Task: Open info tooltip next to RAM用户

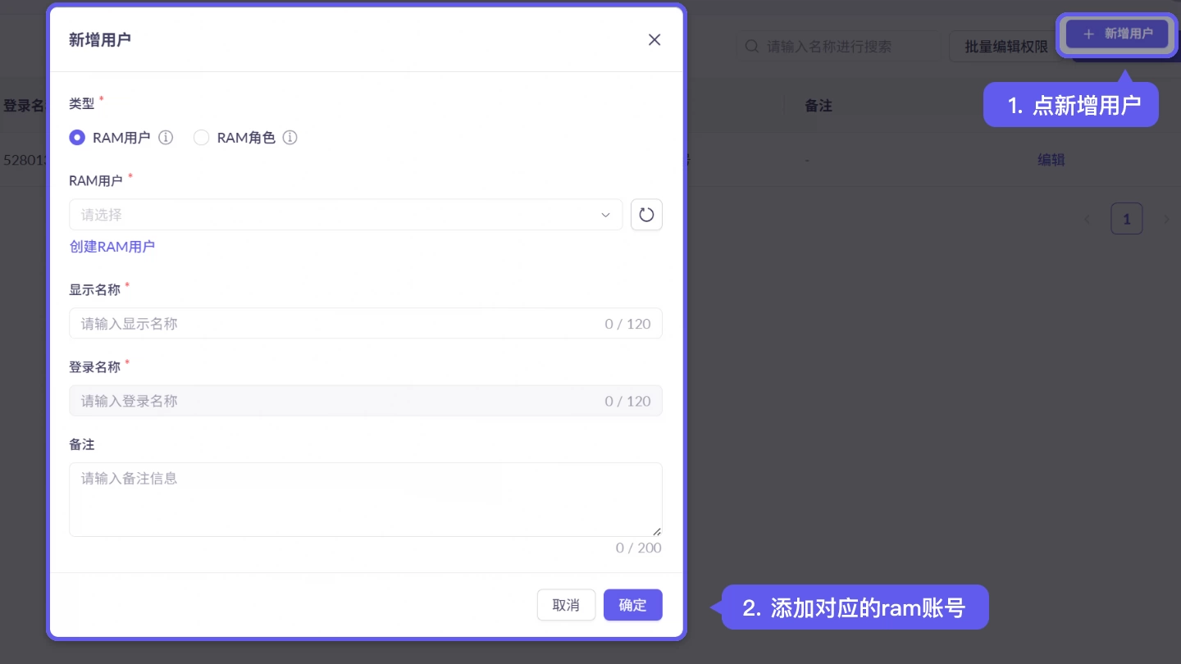Action: [166, 138]
